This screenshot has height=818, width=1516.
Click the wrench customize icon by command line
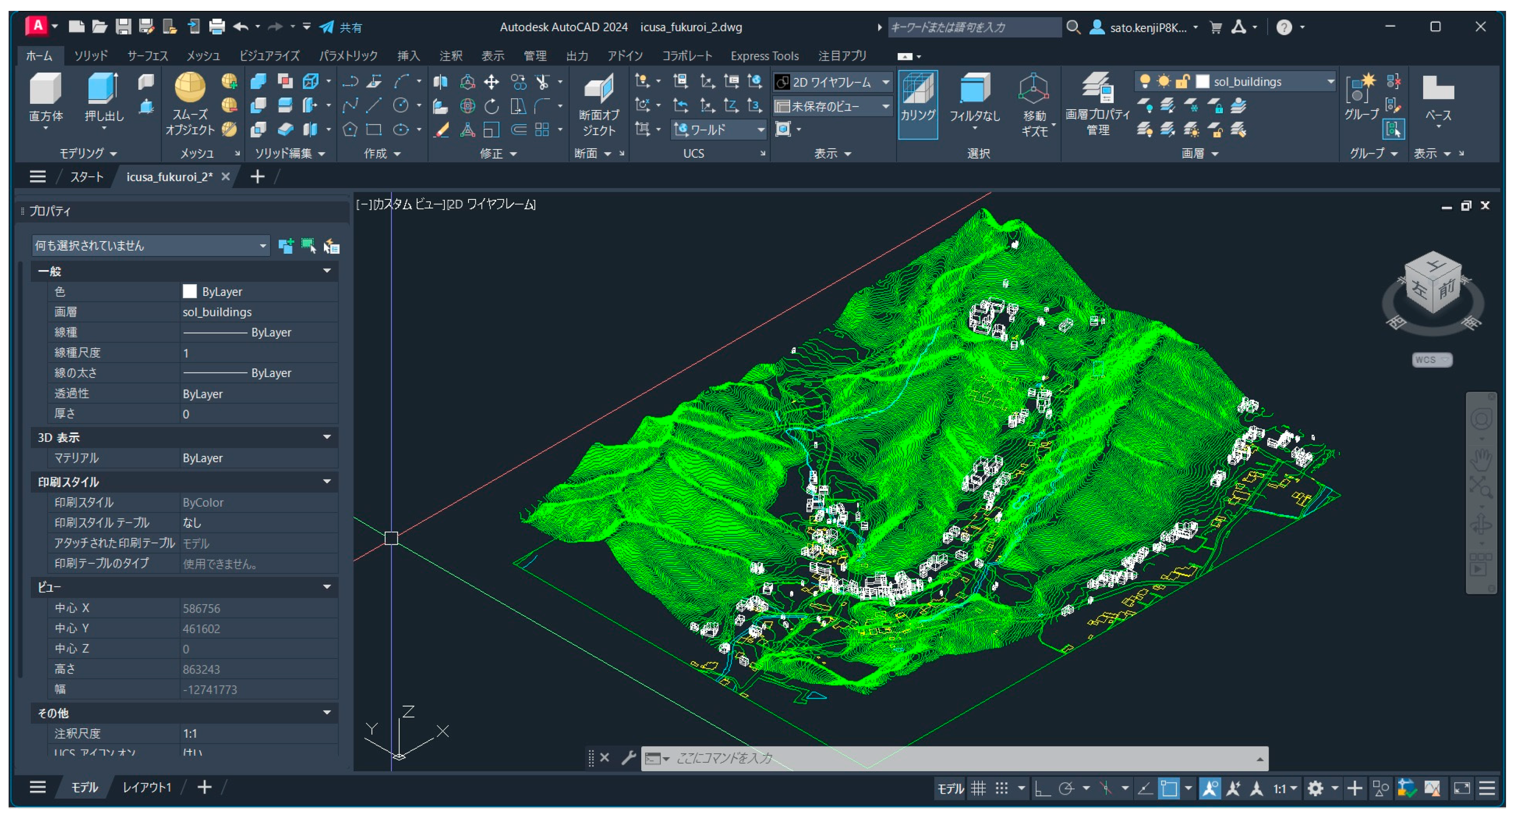pyautogui.click(x=628, y=757)
